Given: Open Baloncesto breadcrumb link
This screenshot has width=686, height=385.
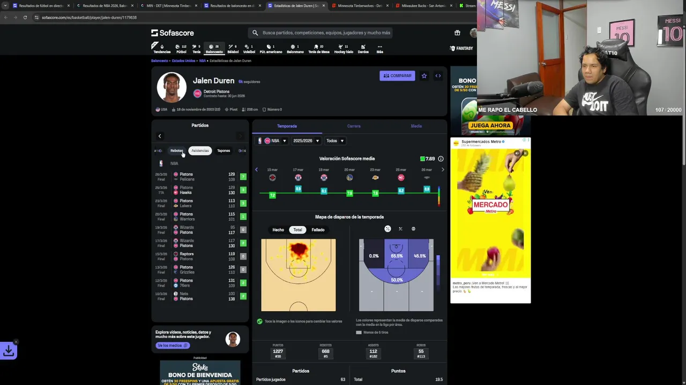Looking at the screenshot, I should 159,61.
